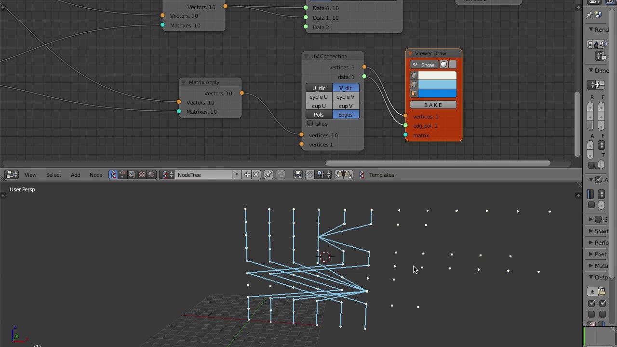Collapse the Viewer Draw node
Screen dimensions: 617x347
(x=410, y=53)
